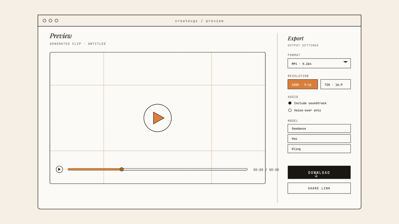Select 720 · 16:9 resolution
The height and width of the screenshot is (224, 399).
tap(335, 84)
